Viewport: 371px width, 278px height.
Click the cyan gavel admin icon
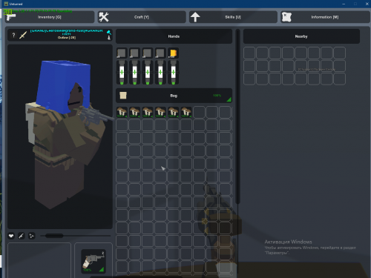[x=109, y=32]
